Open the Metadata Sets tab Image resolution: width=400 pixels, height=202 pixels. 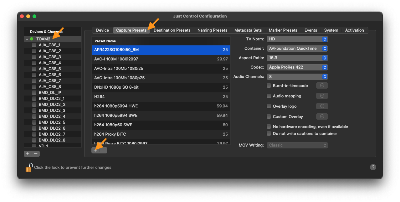click(x=248, y=30)
